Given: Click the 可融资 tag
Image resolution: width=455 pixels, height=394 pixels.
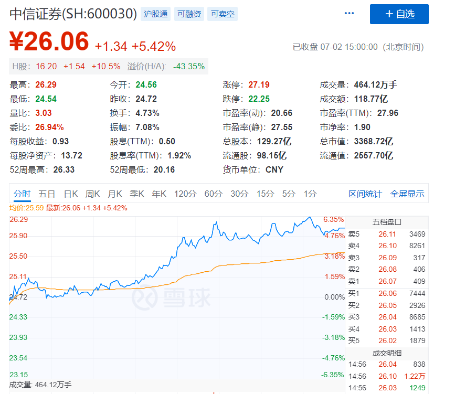Looking at the screenshot, I should (189, 14).
